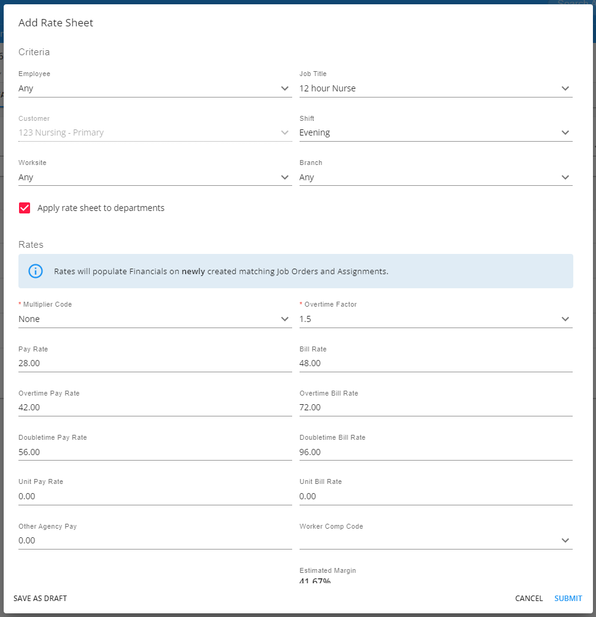Open the Worker Comp Code dropdown
The height and width of the screenshot is (617, 596).
435,540
